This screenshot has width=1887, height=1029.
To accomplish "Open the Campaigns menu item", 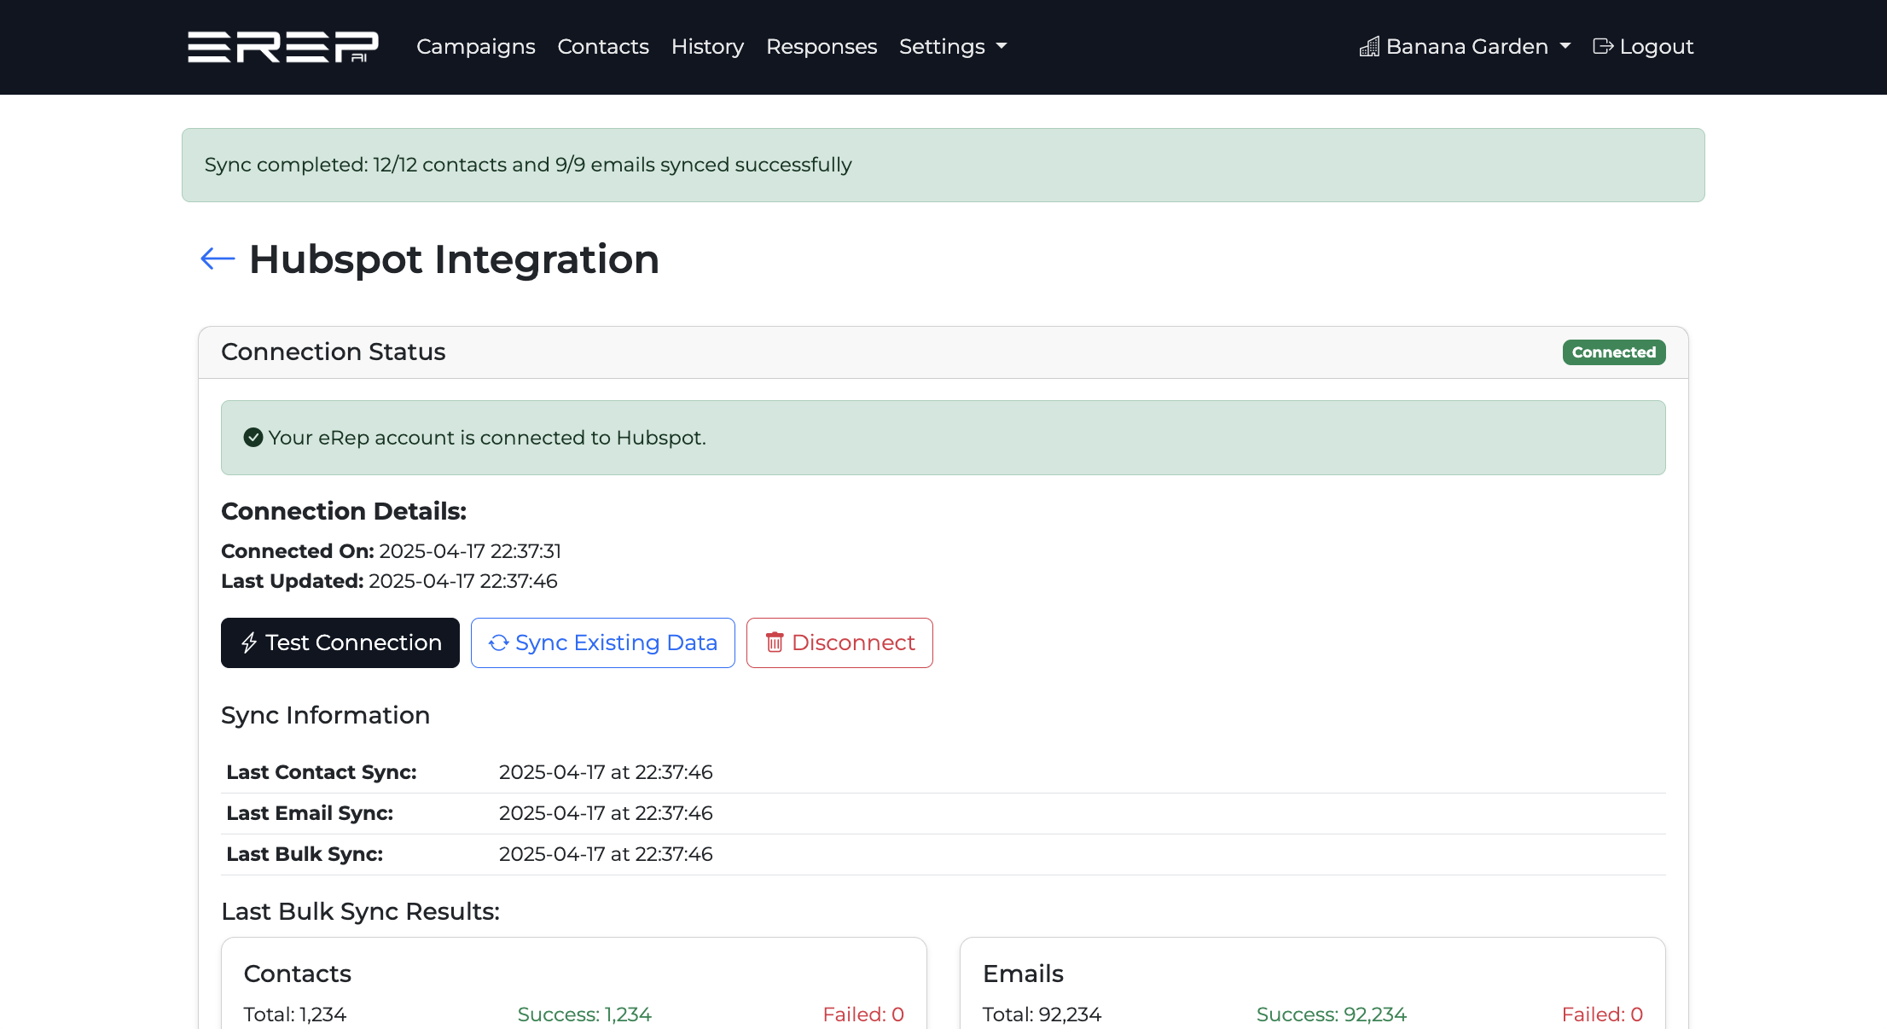I will click(x=476, y=47).
